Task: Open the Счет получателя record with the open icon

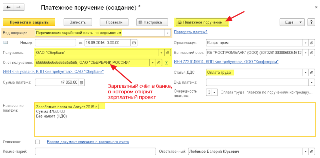Action: 158,63
